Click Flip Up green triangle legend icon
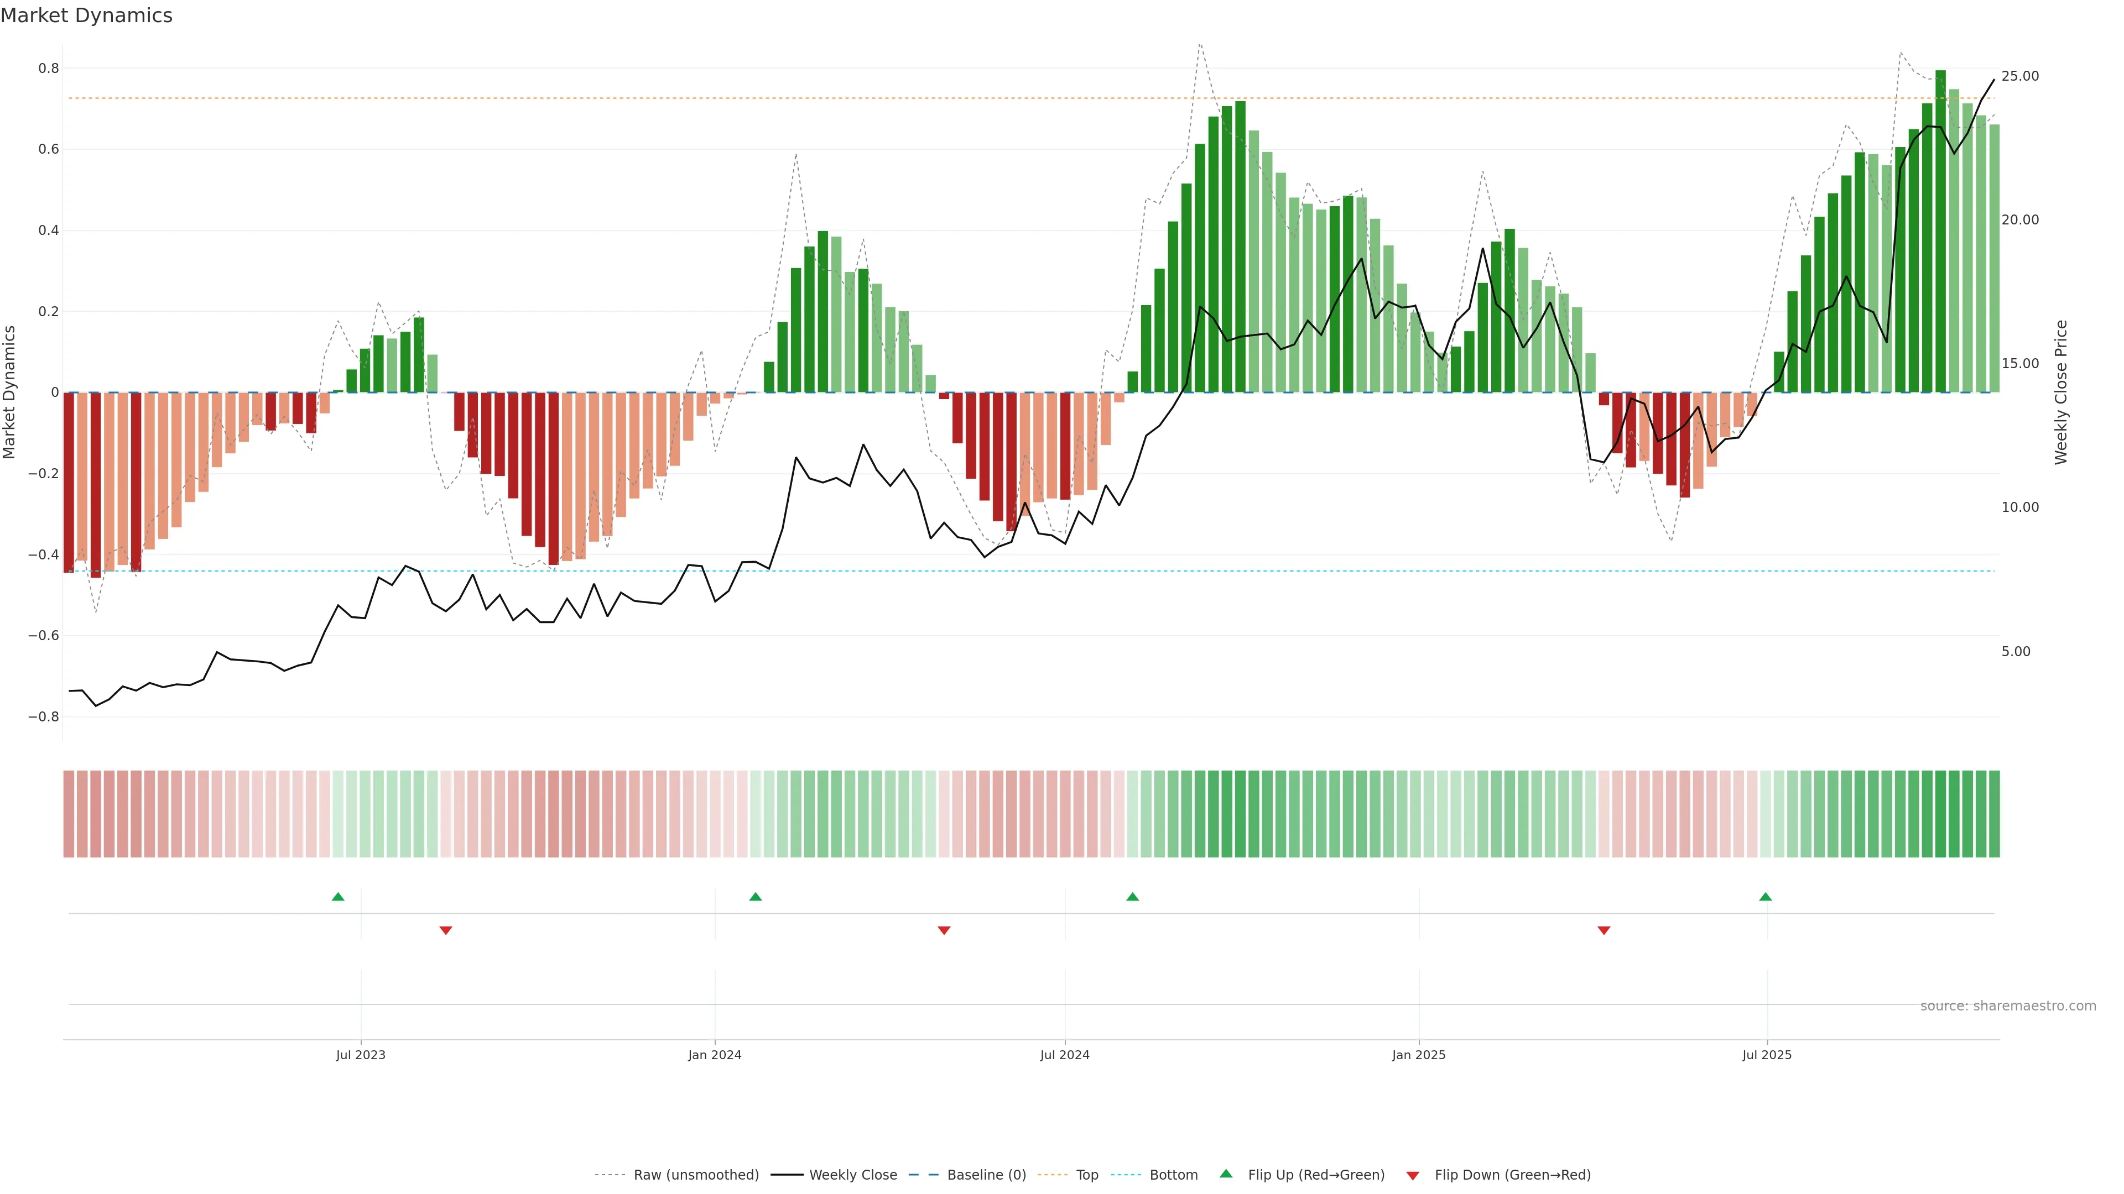The width and height of the screenshot is (2124, 1194). [x=1226, y=1174]
